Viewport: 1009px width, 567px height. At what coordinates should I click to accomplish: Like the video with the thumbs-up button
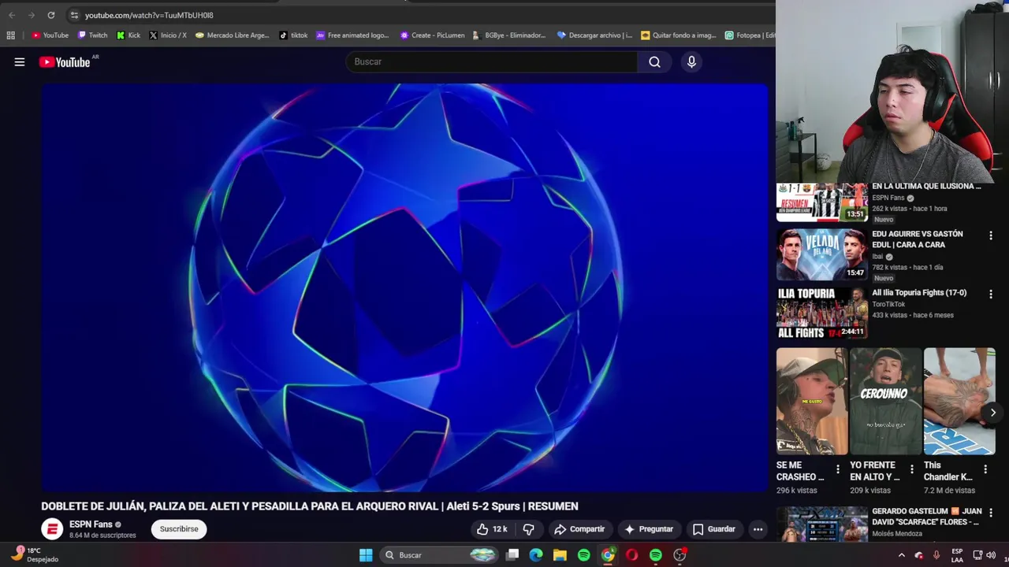[492, 529]
